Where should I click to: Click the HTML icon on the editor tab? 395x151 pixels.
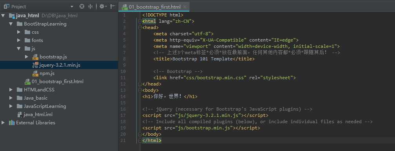(x=125, y=7)
